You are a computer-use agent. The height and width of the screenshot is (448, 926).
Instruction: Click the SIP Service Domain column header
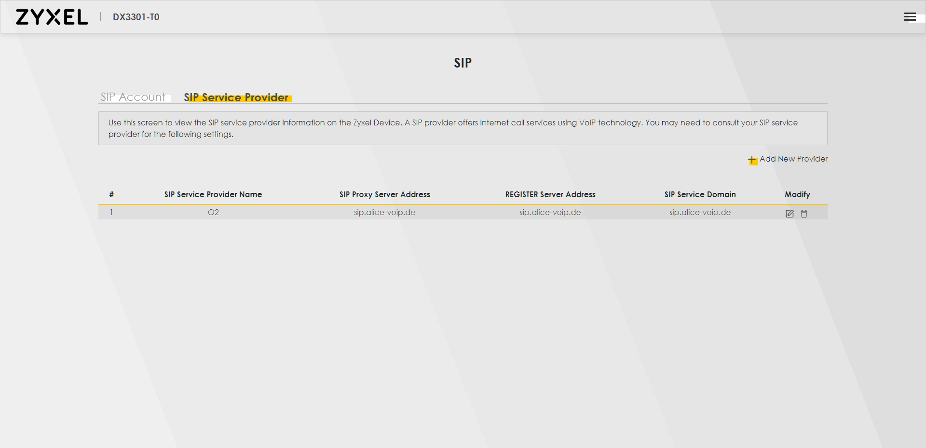(700, 194)
